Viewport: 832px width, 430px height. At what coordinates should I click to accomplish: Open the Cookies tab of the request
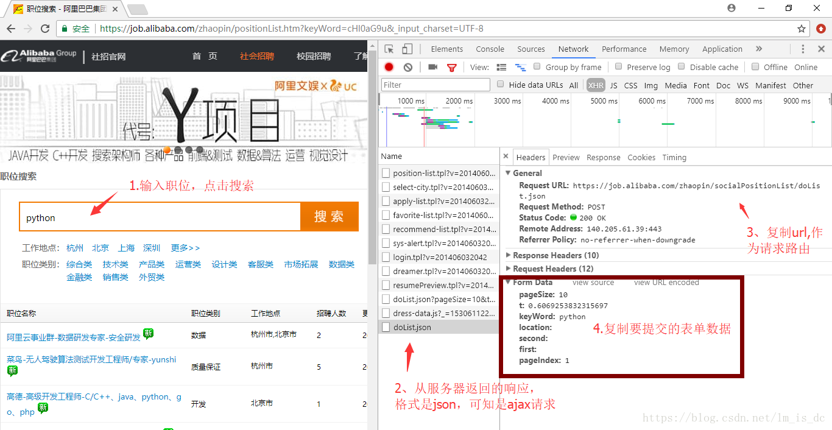click(641, 157)
